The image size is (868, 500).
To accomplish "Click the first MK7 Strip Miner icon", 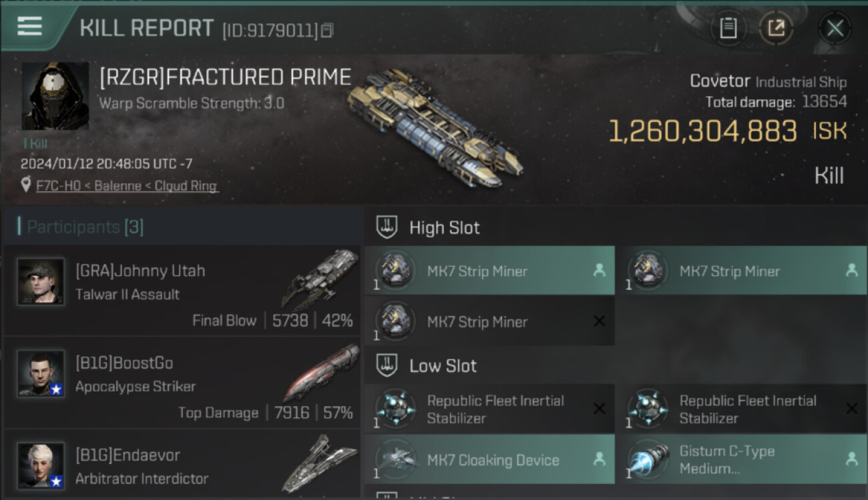I will (395, 271).
